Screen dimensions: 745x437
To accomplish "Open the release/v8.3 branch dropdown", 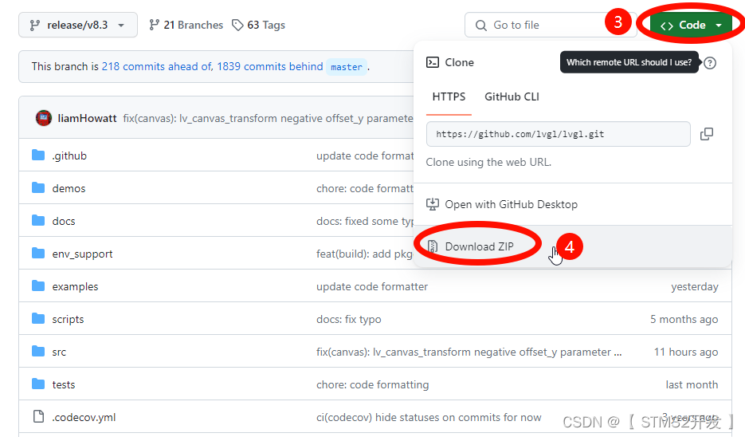I will [78, 25].
